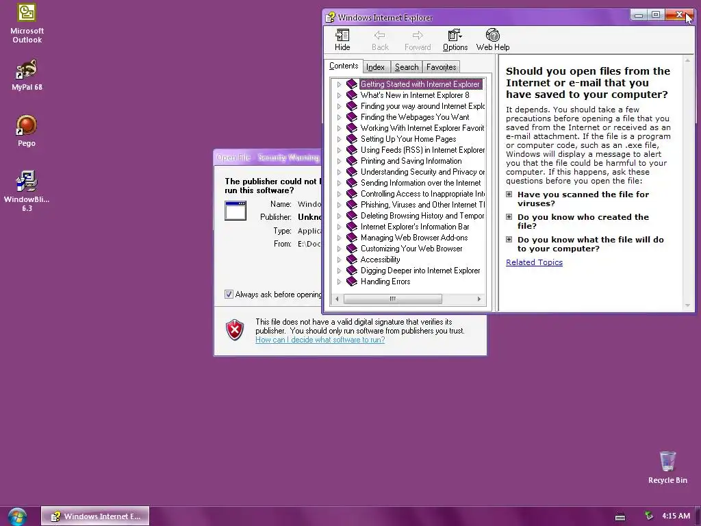This screenshot has height=526, width=701.
Task: Expand Deleting Browsing History and Temporary Files
Action: point(339,216)
